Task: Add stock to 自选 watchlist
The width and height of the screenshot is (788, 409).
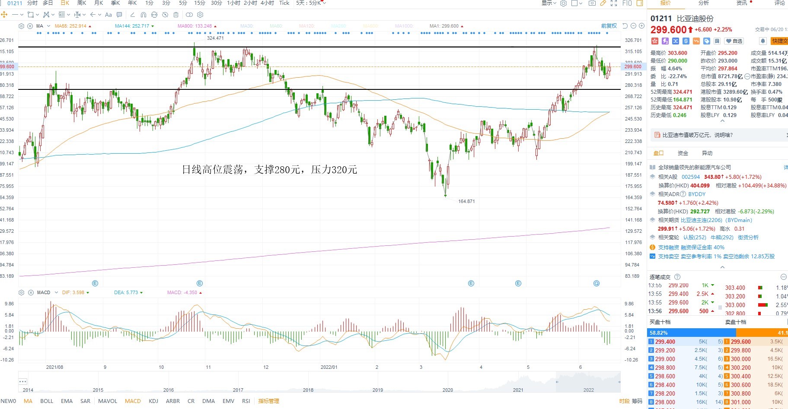Action: tap(734, 41)
